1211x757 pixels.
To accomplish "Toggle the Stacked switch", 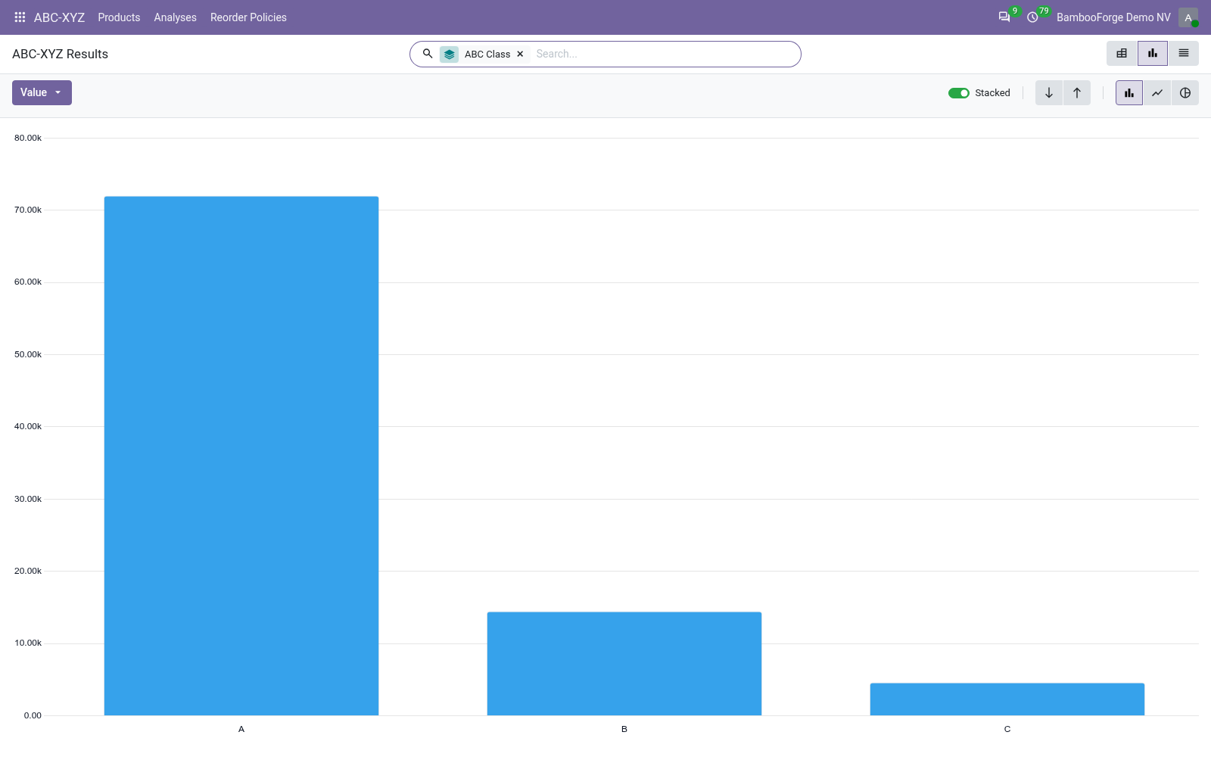I will (959, 93).
